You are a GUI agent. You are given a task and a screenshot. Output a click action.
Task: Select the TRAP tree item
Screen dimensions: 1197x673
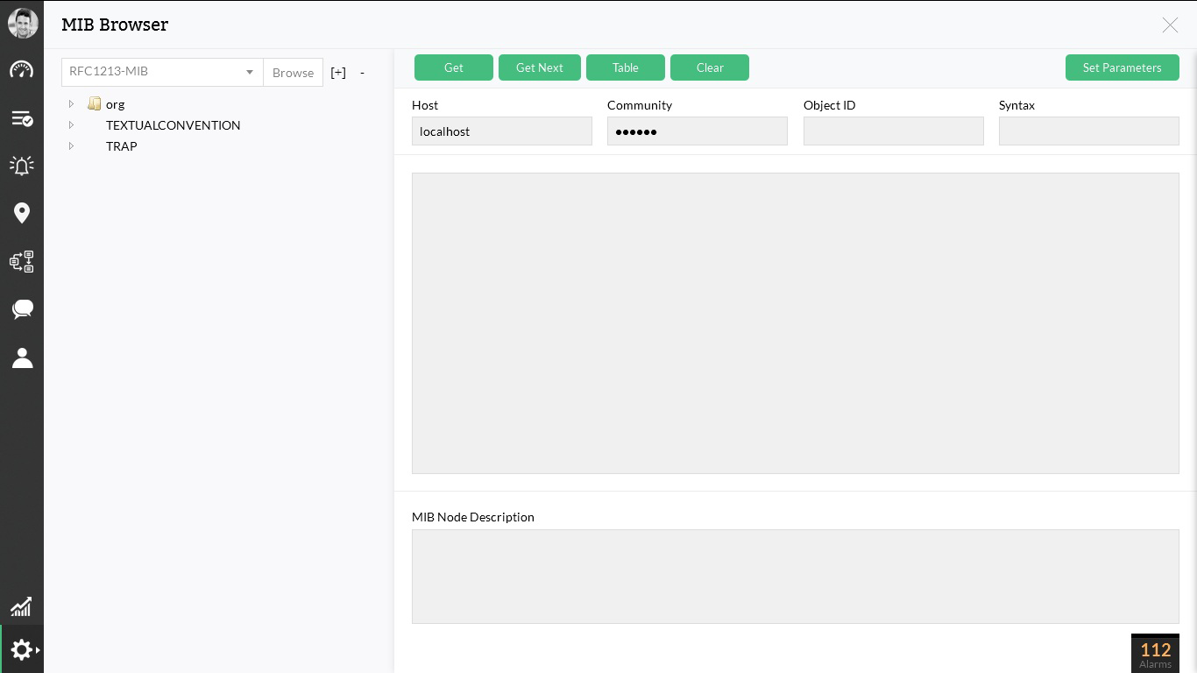122,146
